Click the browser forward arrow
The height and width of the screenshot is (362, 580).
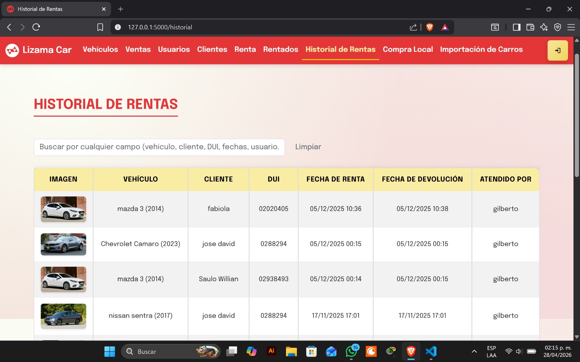pyautogui.click(x=22, y=27)
